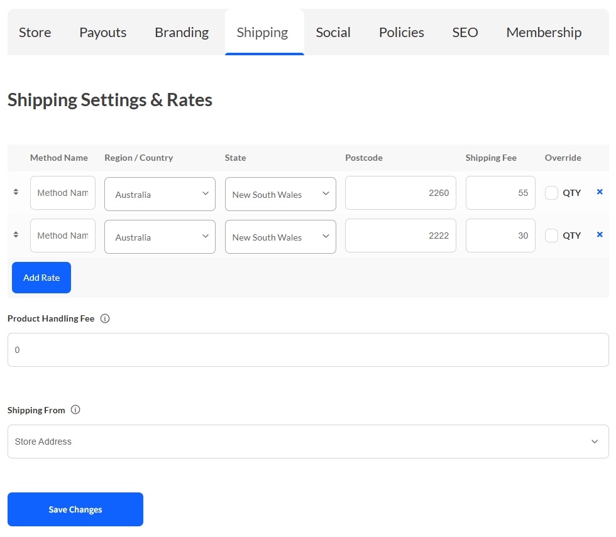616x537 pixels.
Task: Click the Shipping From info icon
Action: 75,410
